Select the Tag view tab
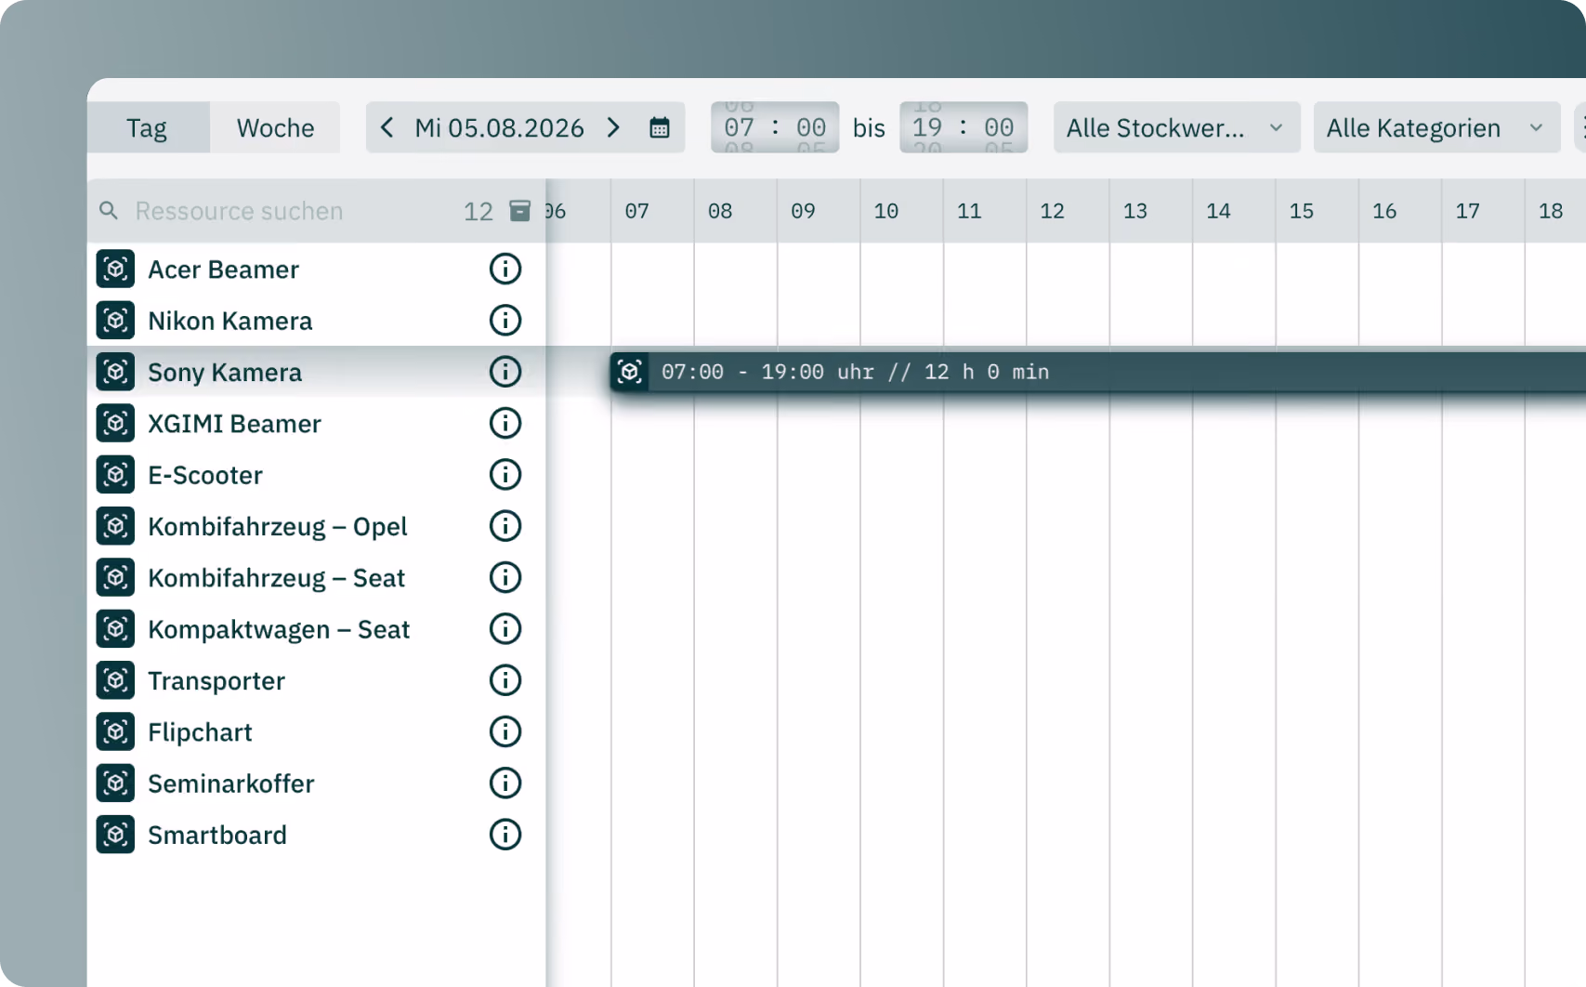The width and height of the screenshot is (1586, 987). 147,127
